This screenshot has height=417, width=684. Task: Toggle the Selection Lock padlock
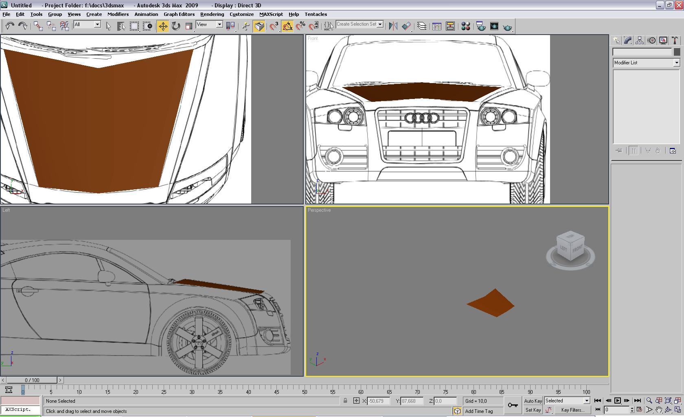pos(345,401)
